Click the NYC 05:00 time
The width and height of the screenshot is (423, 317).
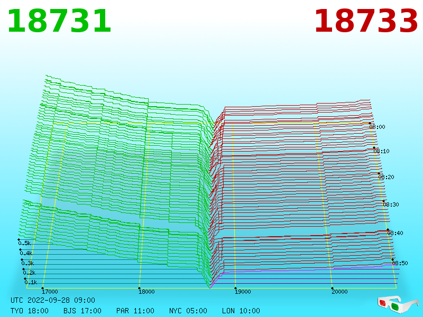[x=188, y=311]
